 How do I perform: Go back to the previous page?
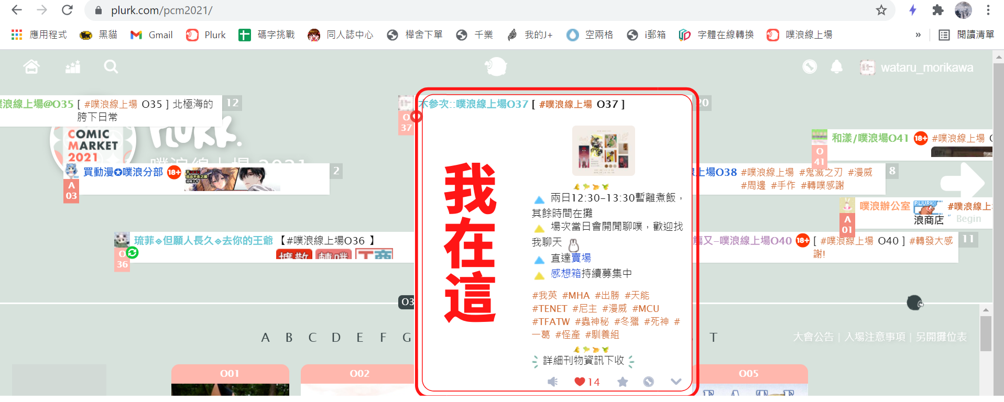(x=17, y=10)
